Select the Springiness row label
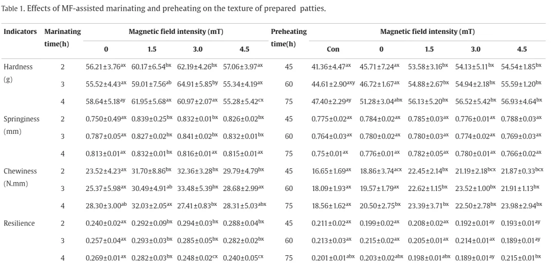Viewport: 555px width, 266px height. [22, 125]
